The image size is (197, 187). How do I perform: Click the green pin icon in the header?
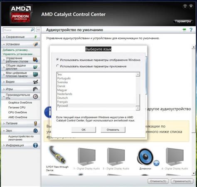point(184,30)
